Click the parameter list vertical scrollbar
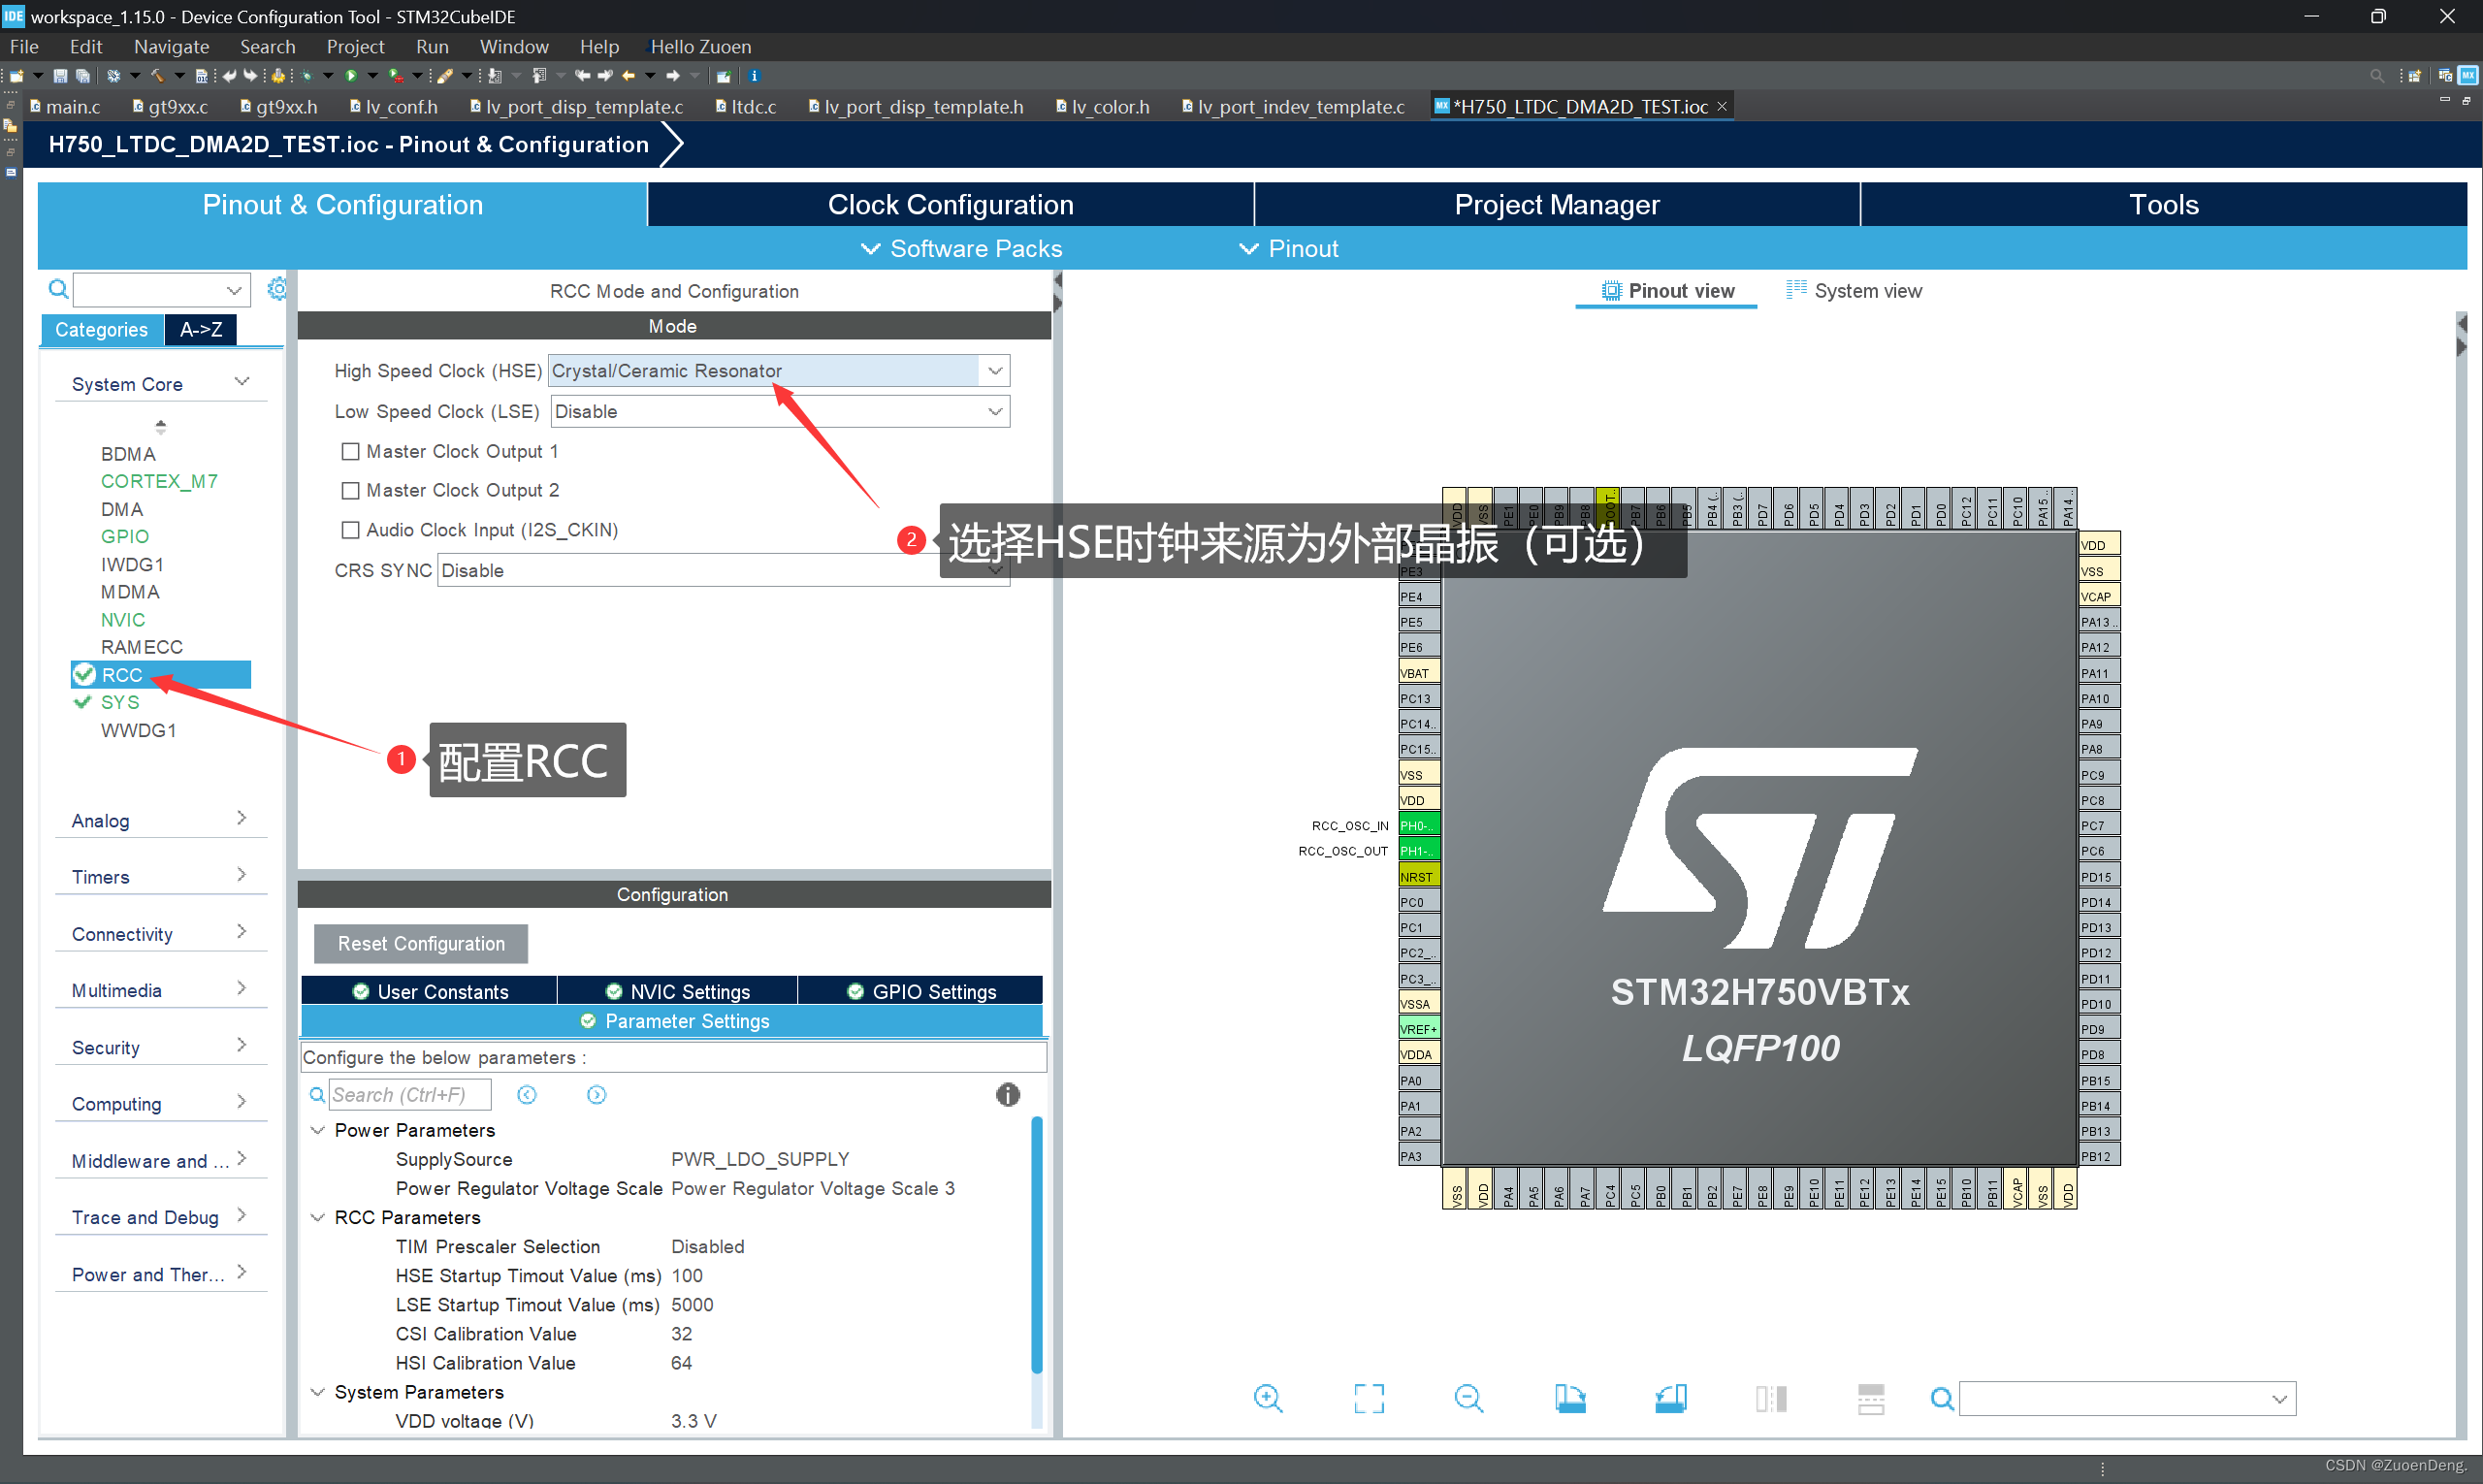This screenshot has height=1484, width=2483. (x=1037, y=1246)
